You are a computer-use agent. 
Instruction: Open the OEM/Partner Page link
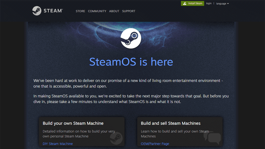[x=155, y=144]
